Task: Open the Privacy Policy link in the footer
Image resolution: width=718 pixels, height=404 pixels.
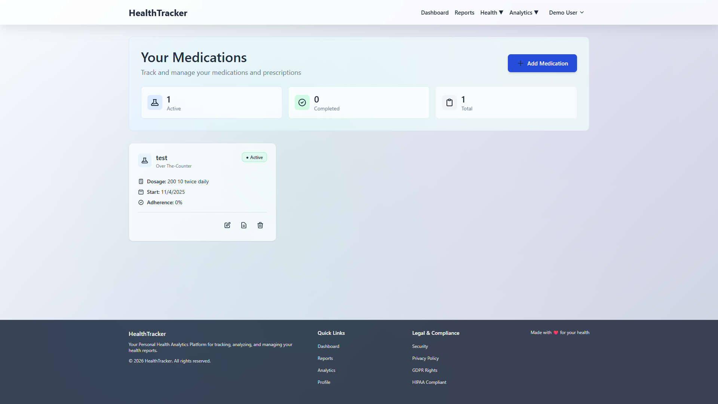Action: click(425, 358)
